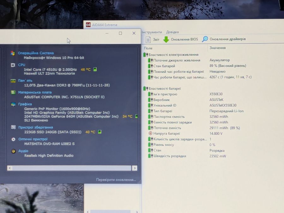Click the right arrow of the horizontal scrollbar
Image resolution: width=284 pixels, height=213 pixels.
coord(135,168)
